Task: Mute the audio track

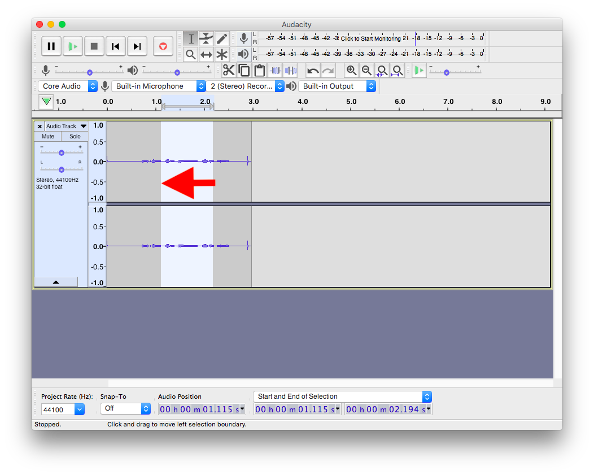Action: (48, 136)
